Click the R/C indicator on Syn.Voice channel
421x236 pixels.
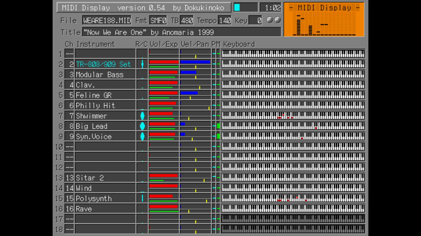click(x=142, y=136)
